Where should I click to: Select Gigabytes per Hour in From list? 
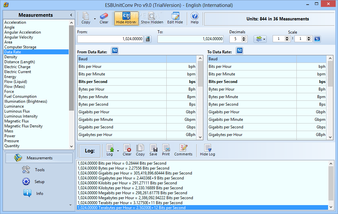click(x=137, y=135)
